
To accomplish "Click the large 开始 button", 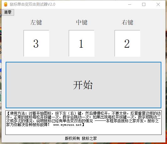I will pos(83,85).
